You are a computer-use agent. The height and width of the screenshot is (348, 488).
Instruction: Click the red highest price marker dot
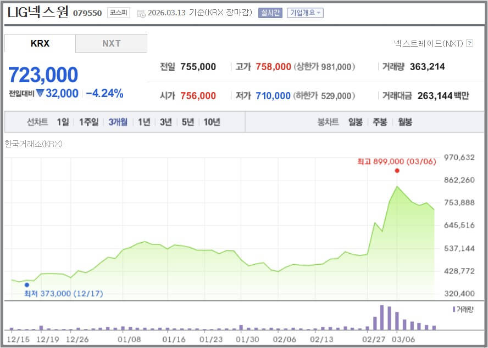[397, 170]
